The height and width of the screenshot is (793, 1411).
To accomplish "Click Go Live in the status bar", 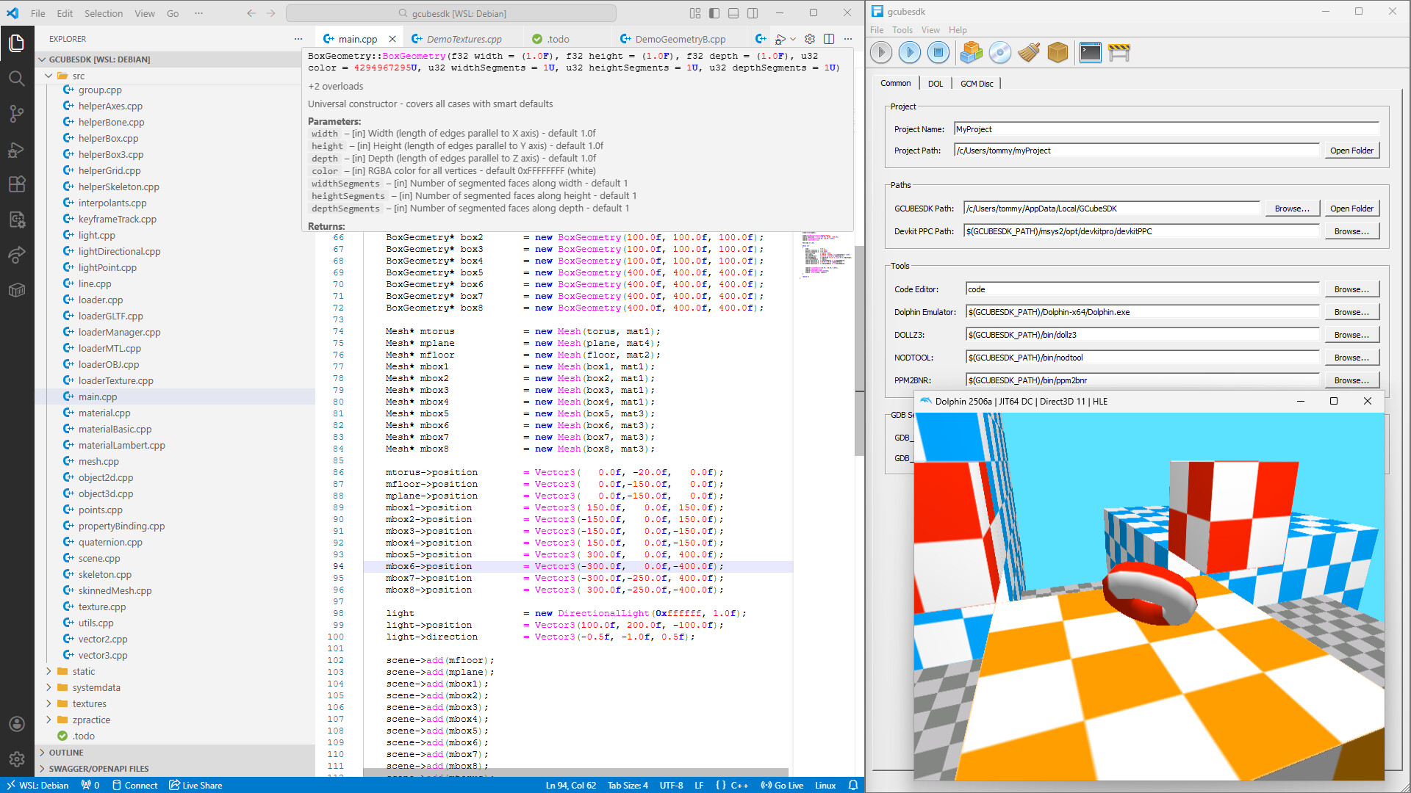I will (782, 785).
